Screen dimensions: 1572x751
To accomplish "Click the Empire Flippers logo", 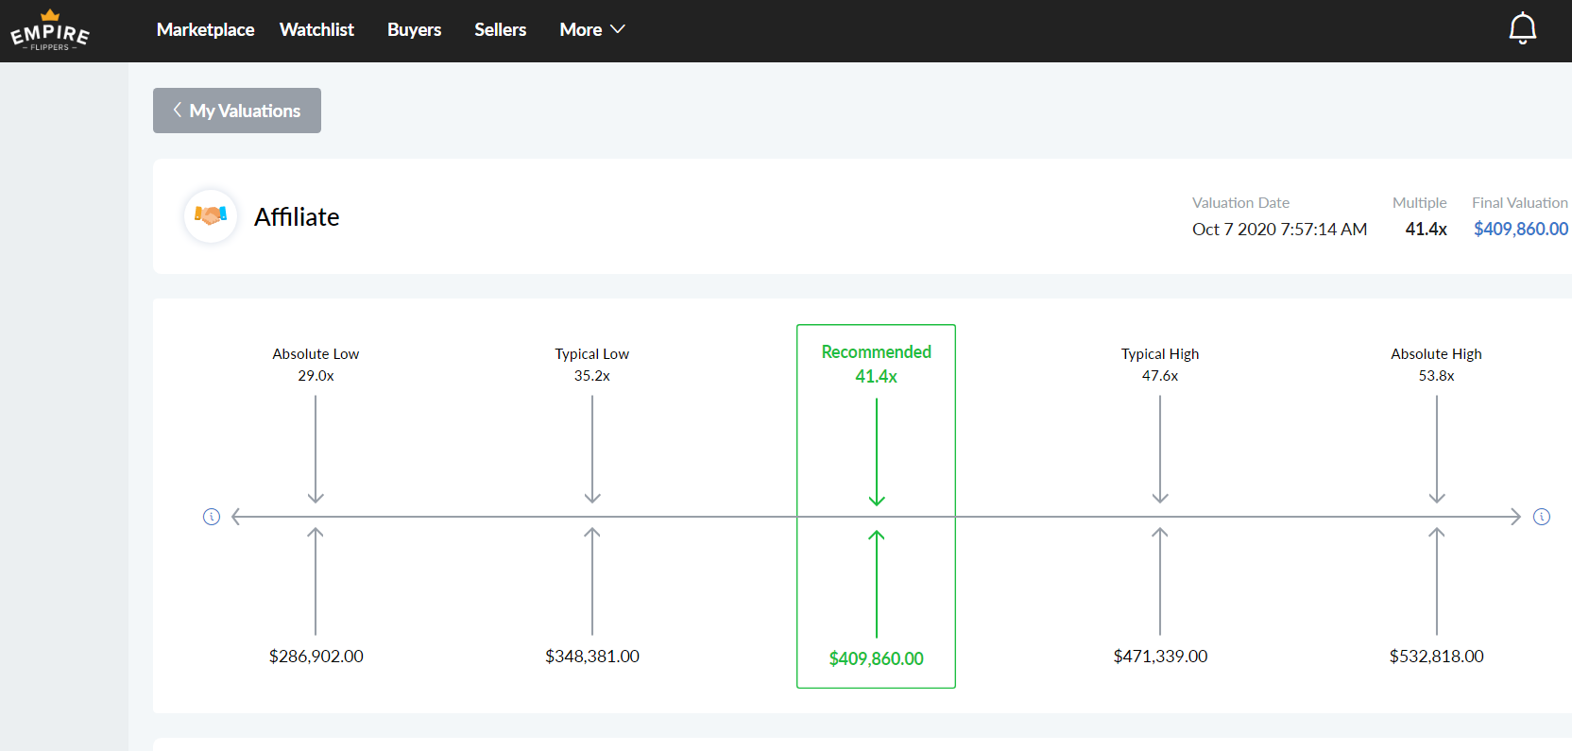I will pos(50,30).
